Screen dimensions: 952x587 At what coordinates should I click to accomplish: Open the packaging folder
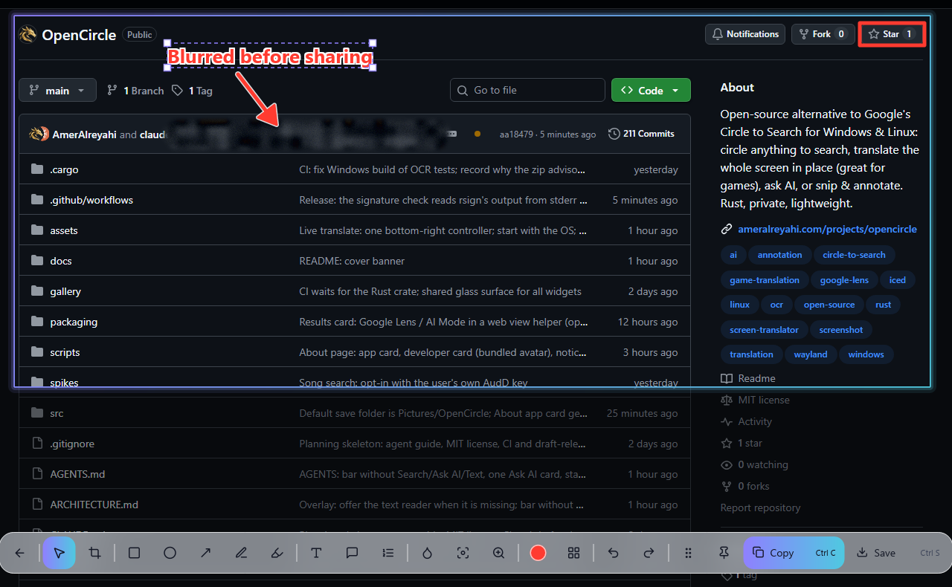tap(74, 322)
